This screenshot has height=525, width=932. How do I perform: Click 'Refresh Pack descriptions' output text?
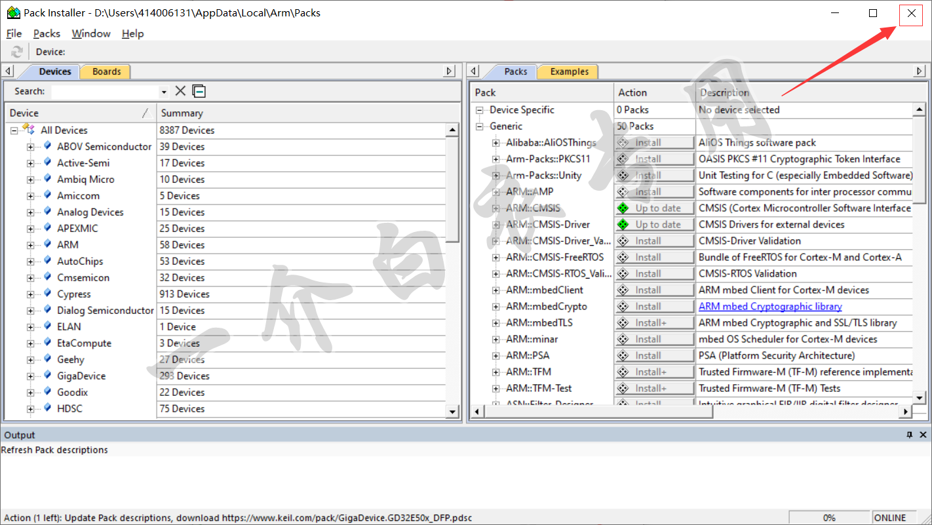54,450
